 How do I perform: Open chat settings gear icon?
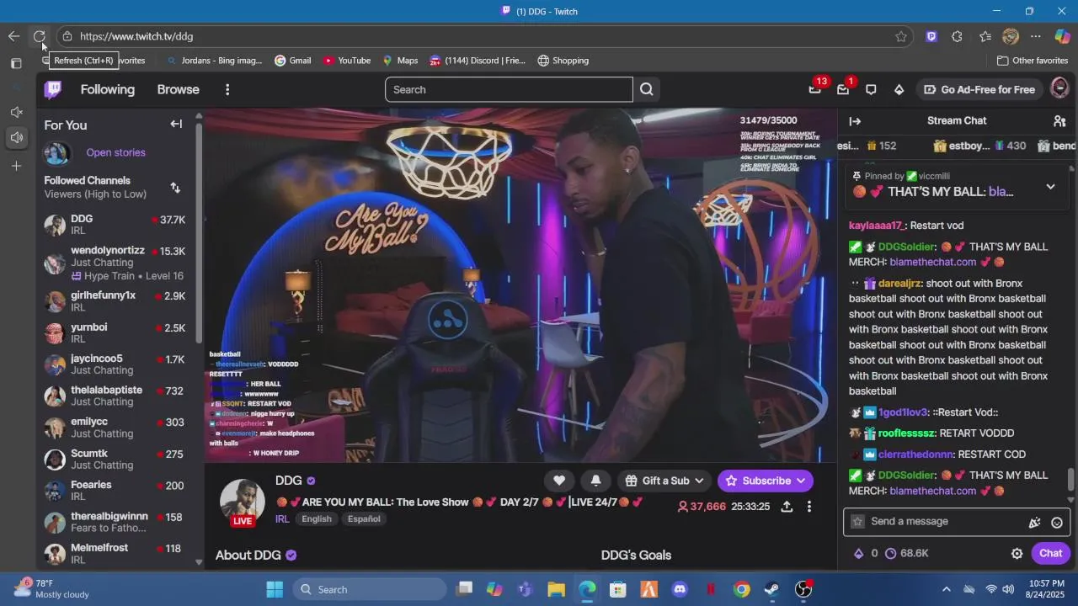(x=1017, y=553)
